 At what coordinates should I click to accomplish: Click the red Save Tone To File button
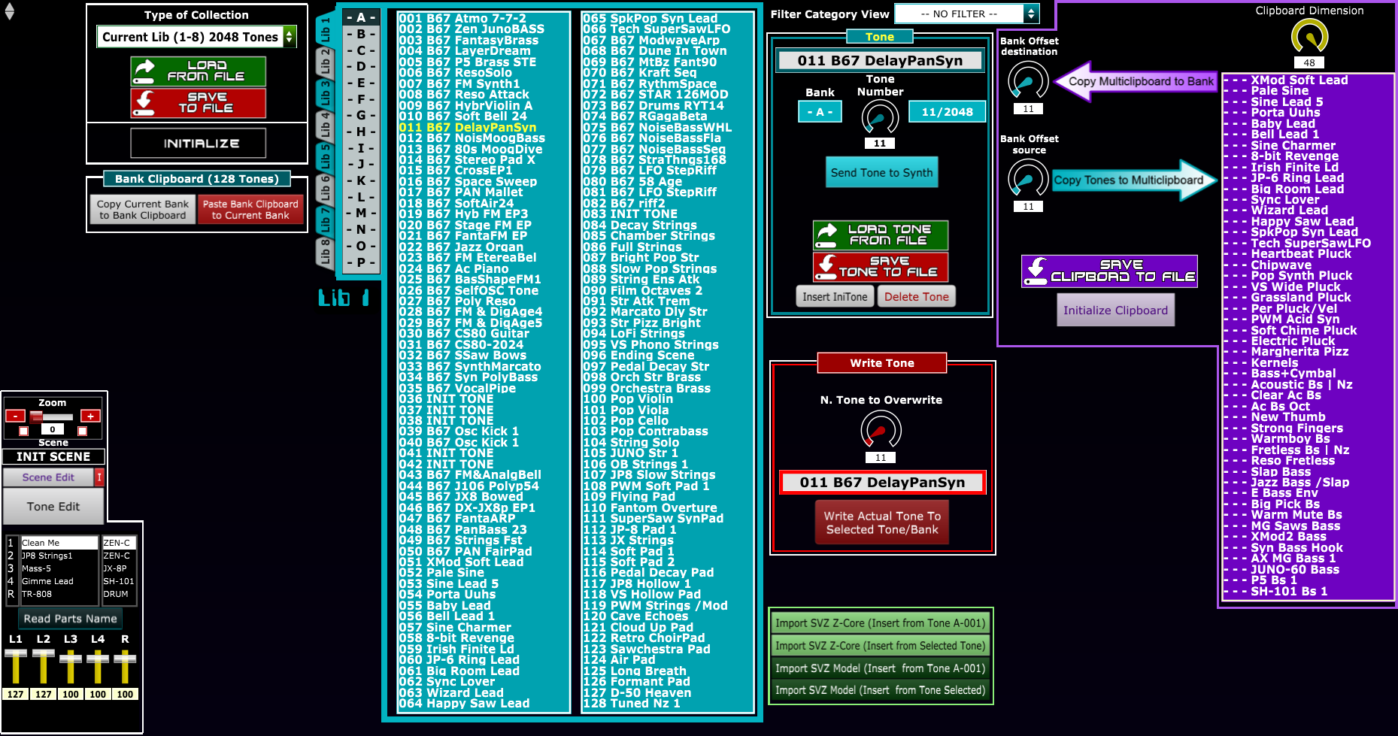pos(880,267)
